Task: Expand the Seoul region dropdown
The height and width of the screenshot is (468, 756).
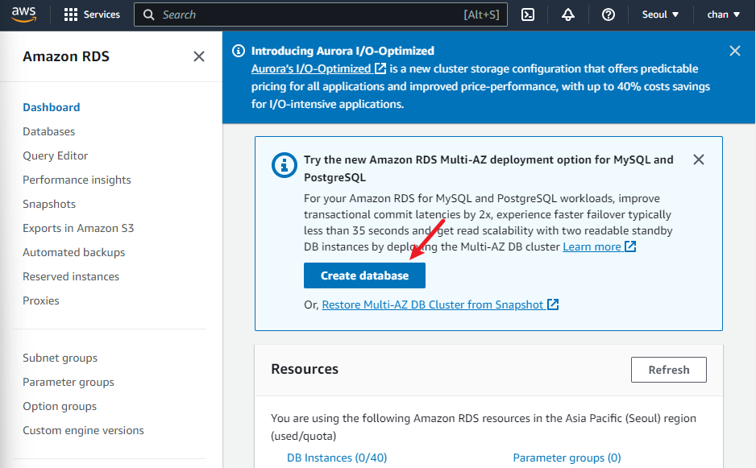Action: [661, 14]
